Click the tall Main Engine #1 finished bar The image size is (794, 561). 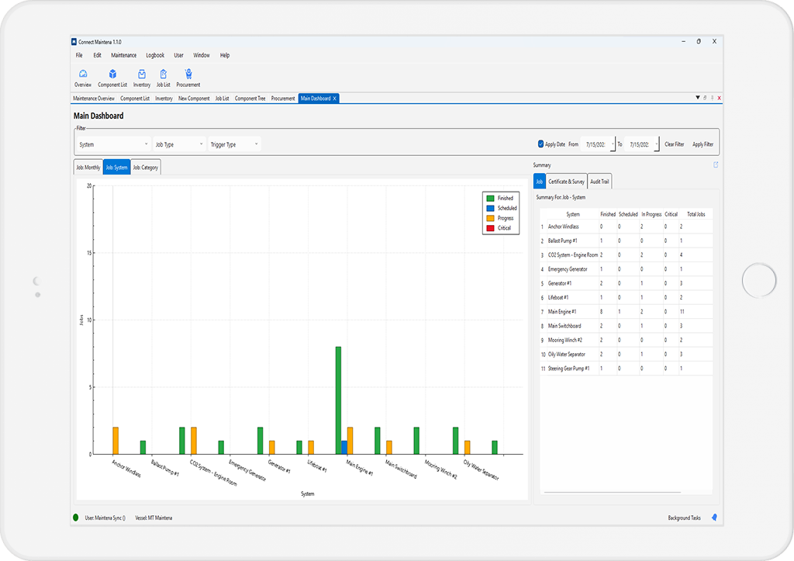(x=338, y=400)
